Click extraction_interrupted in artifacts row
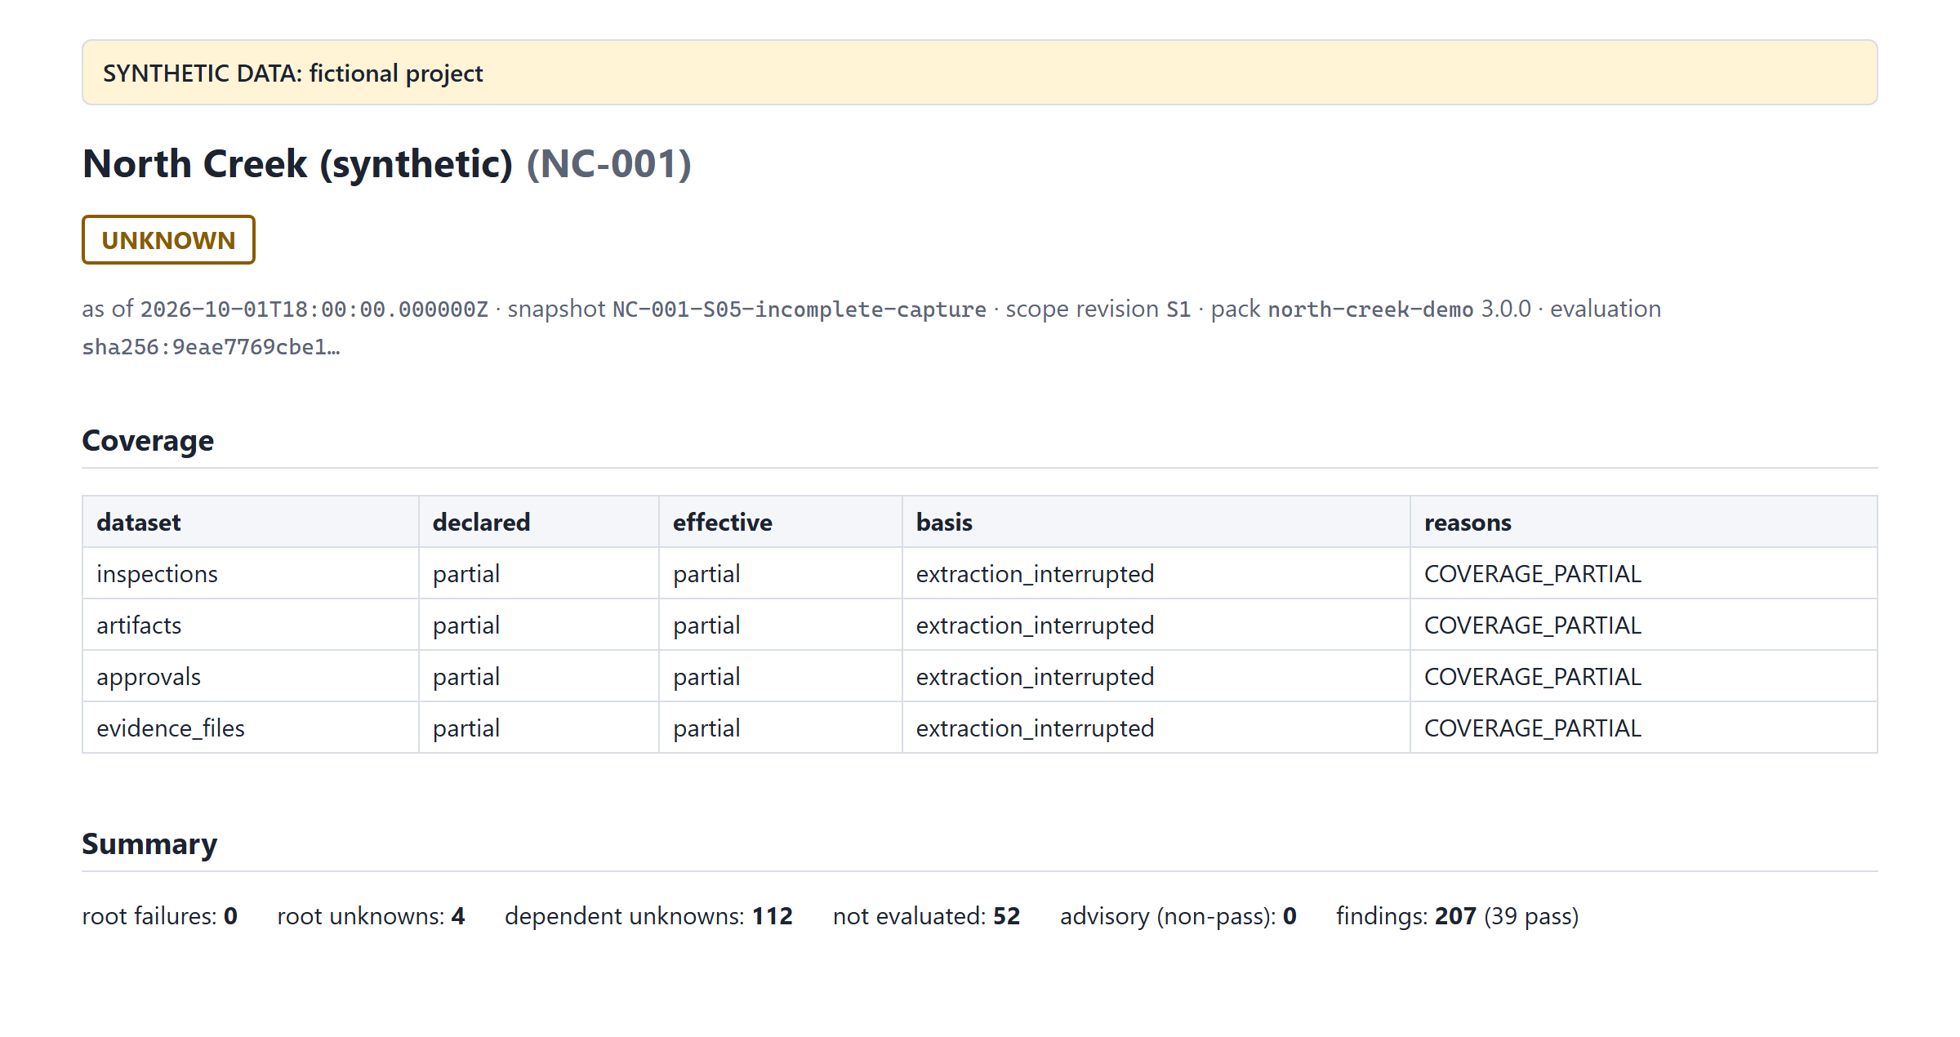Screen dimensions: 1960x1037 (1156, 625)
